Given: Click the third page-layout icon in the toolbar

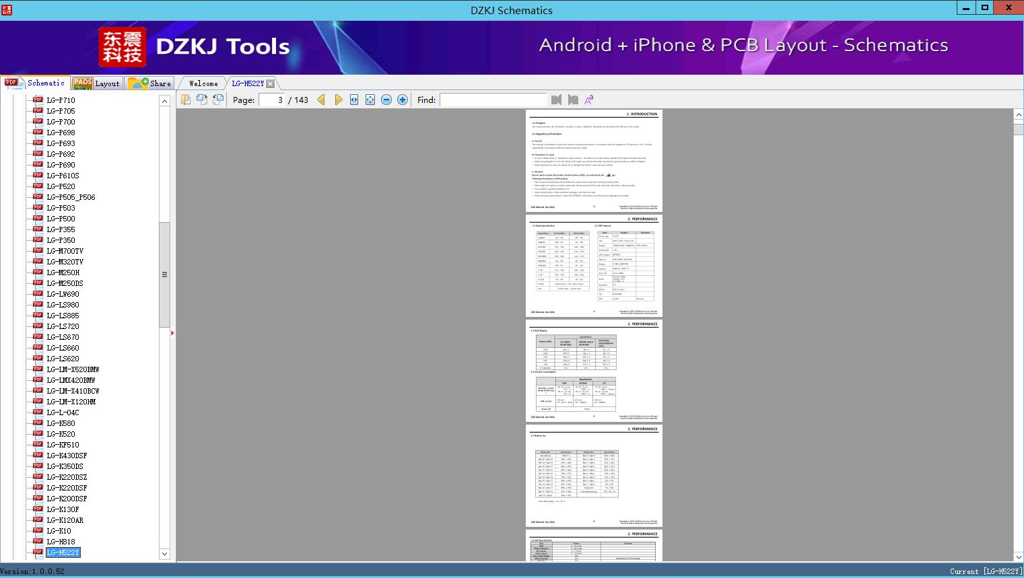Looking at the screenshot, I should (x=217, y=100).
